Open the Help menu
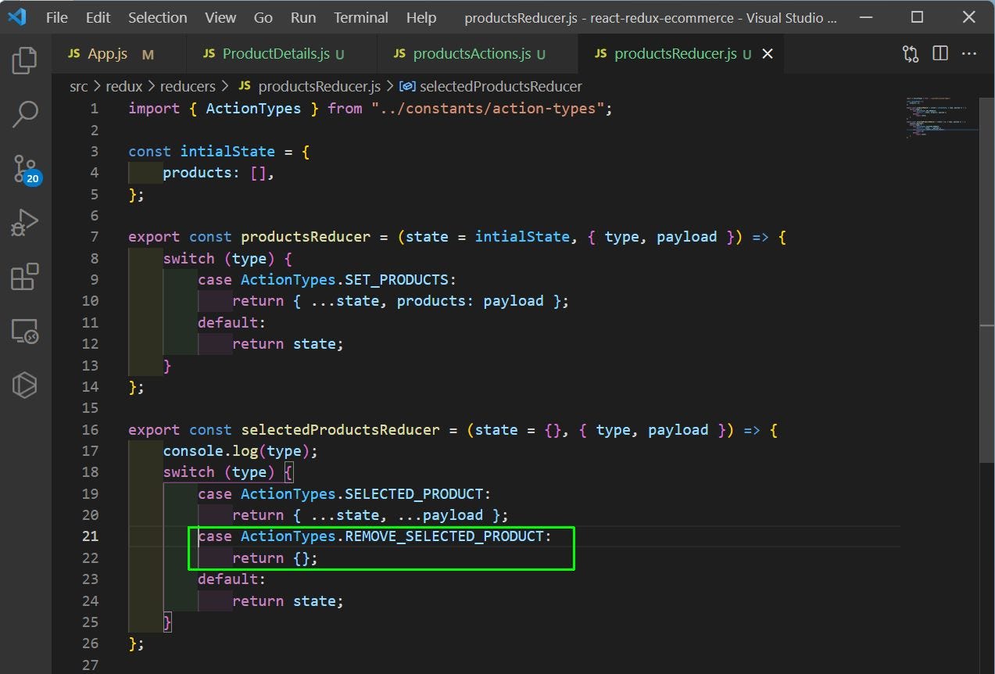Viewport: 995px width, 674px height. (421, 17)
